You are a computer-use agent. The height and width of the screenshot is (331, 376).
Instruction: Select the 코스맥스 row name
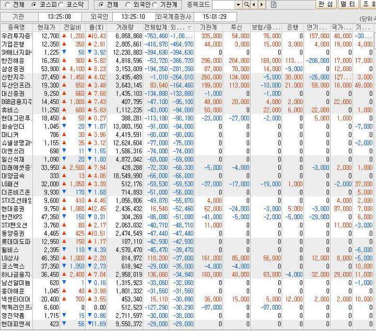(x=13, y=266)
